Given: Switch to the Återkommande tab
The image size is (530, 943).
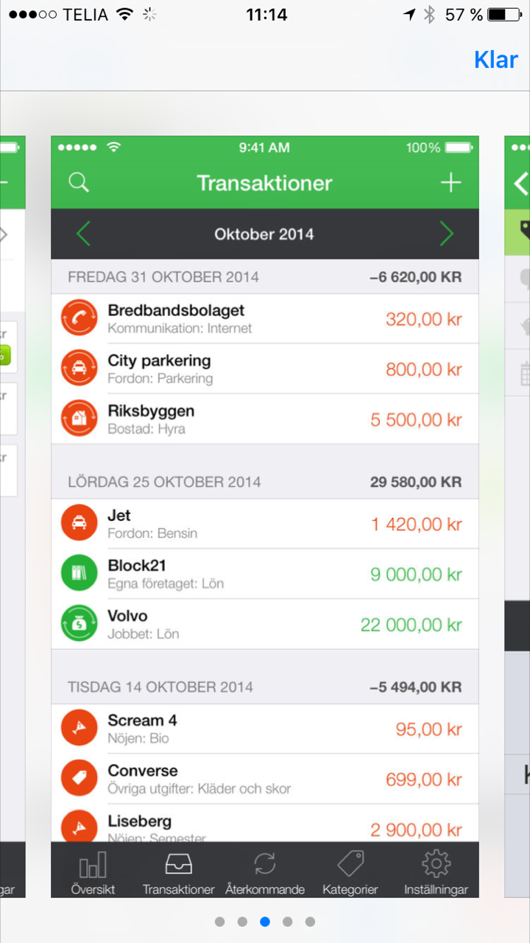Looking at the screenshot, I should click(265, 872).
